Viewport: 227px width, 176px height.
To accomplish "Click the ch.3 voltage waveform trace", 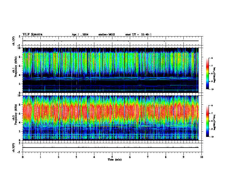I will (111, 148).
